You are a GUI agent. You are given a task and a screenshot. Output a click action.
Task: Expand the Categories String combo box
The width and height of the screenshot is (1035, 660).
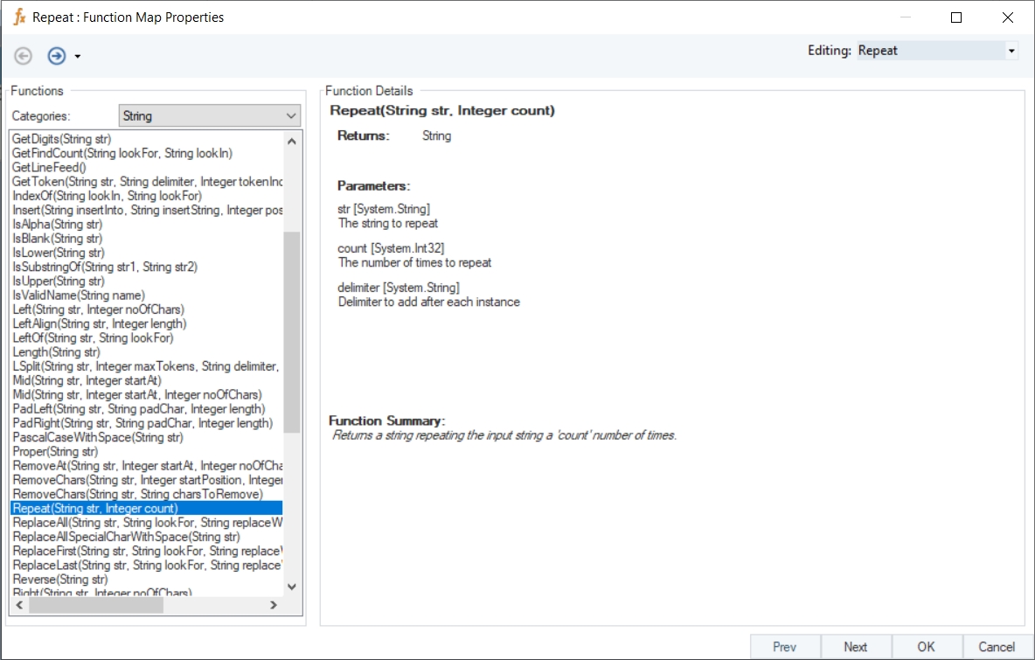pos(291,115)
